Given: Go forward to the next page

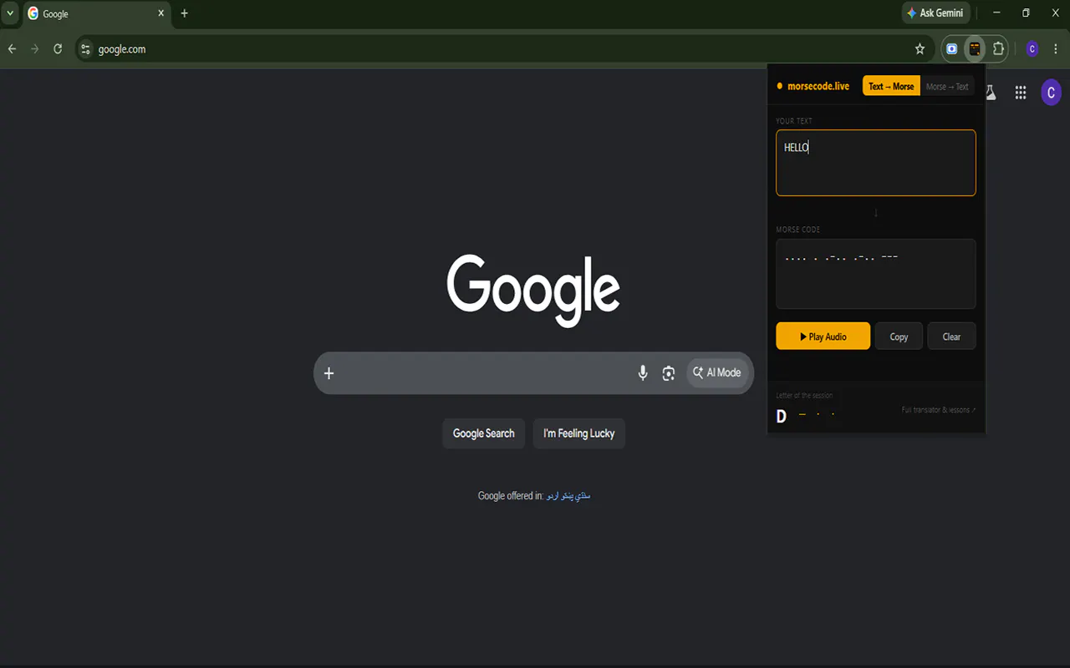Looking at the screenshot, I should click(34, 49).
